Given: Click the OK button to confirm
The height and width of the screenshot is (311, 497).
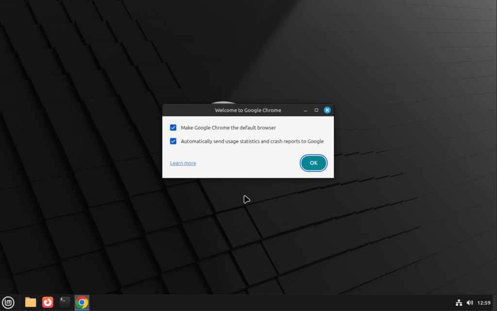Looking at the screenshot, I should coord(313,163).
